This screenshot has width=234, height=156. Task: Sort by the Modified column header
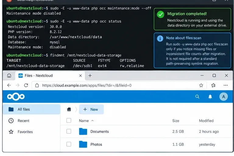(206, 121)
